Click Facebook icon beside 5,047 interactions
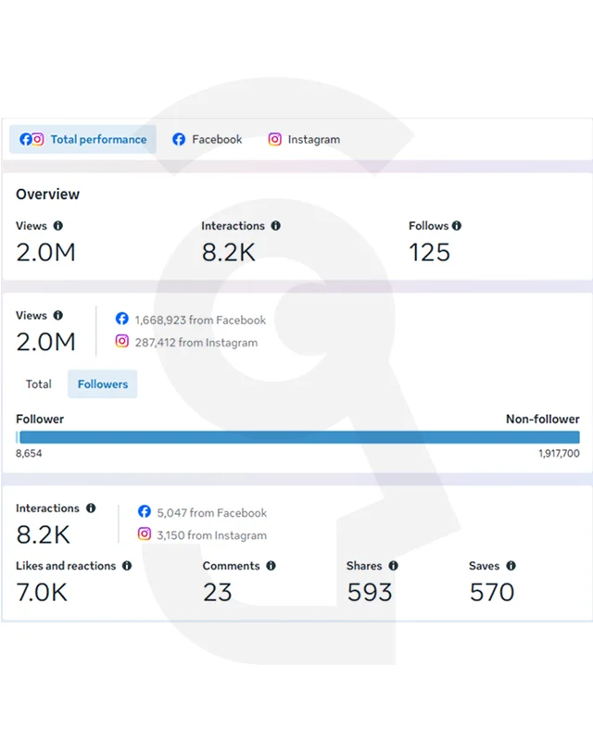Viewport: 593px width, 741px height. point(145,511)
